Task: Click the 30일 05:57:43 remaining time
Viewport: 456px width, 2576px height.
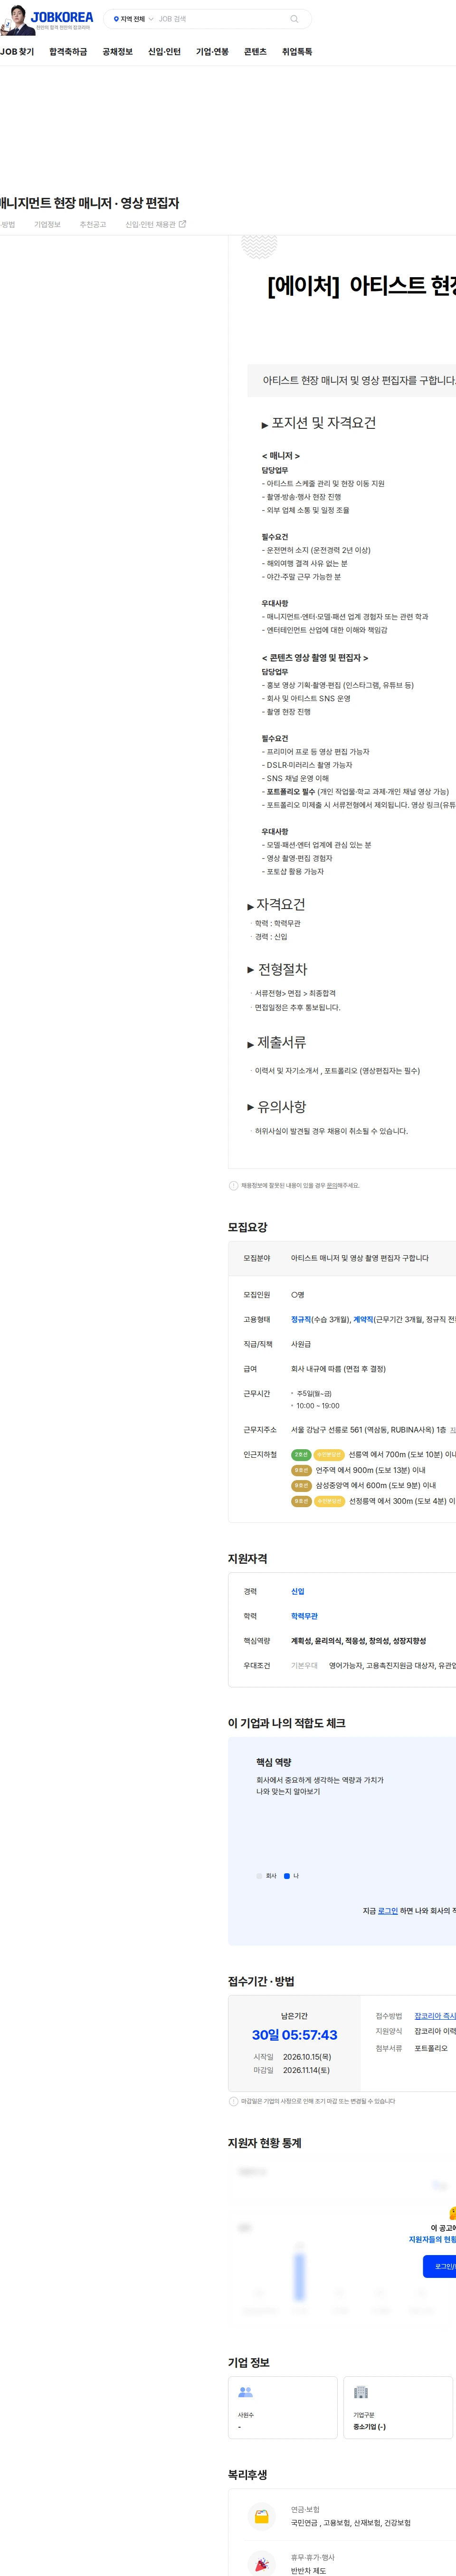Action: click(x=295, y=2035)
